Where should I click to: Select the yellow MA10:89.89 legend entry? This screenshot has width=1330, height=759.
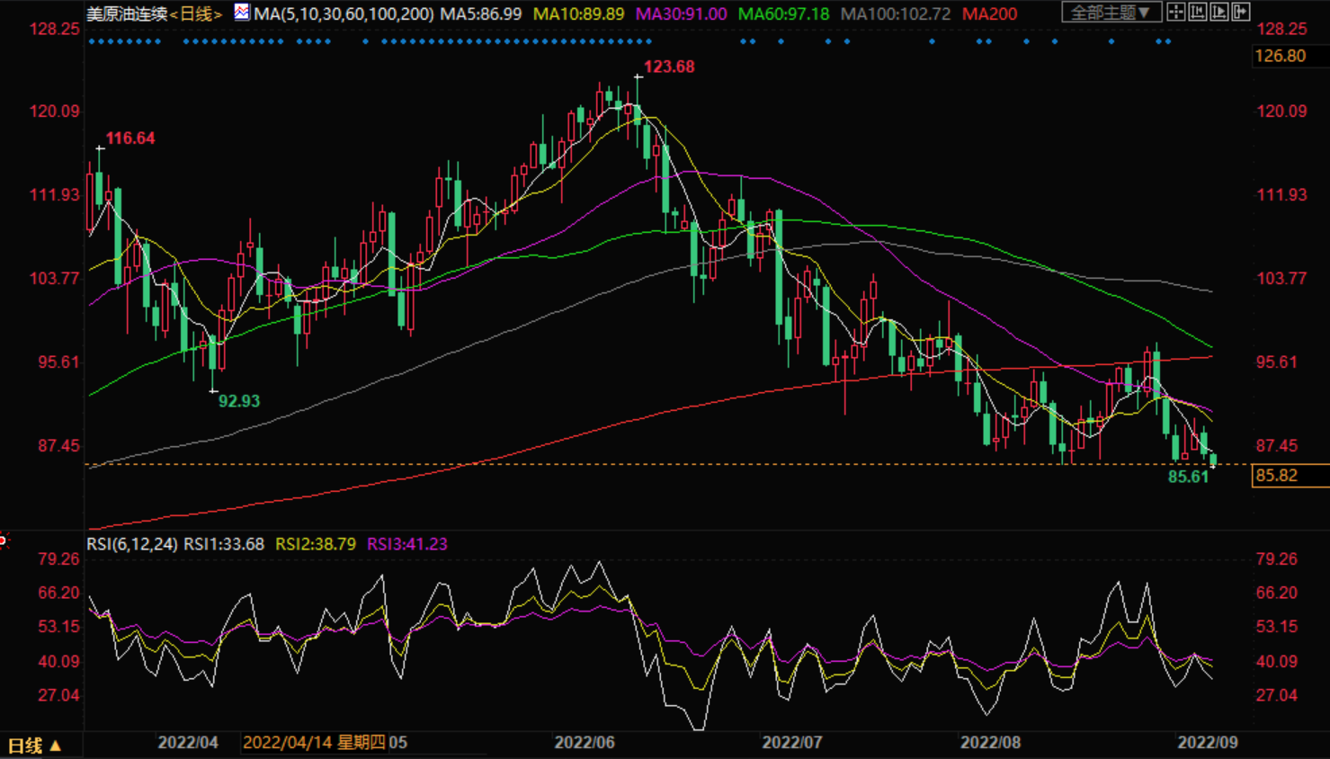(578, 13)
